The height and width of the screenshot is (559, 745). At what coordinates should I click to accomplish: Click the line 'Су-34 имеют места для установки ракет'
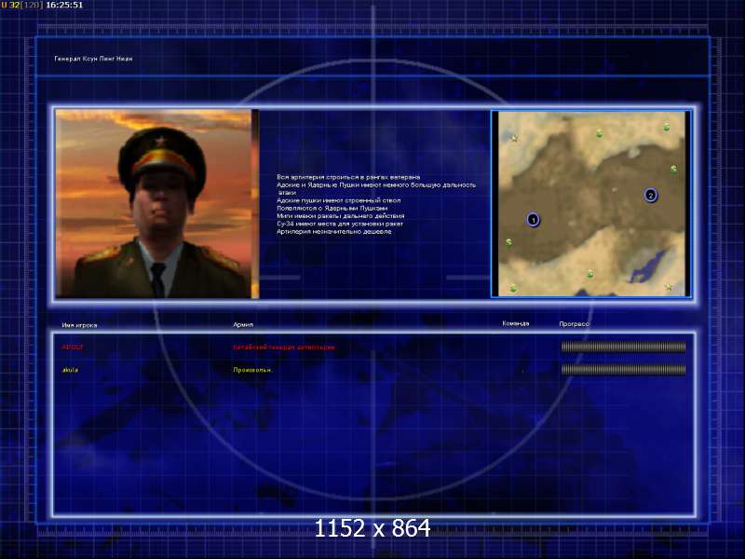click(340, 224)
